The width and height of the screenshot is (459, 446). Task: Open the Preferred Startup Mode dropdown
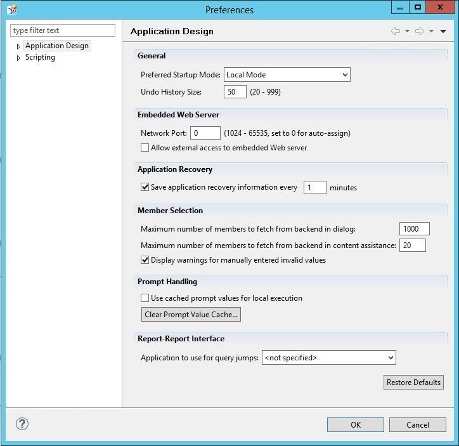[287, 75]
